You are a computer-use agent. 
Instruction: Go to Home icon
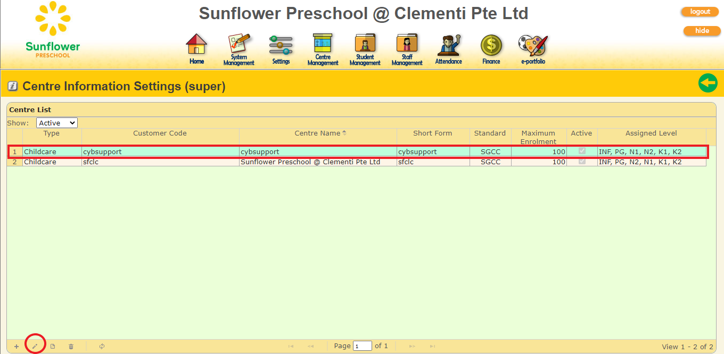click(196, 49)
